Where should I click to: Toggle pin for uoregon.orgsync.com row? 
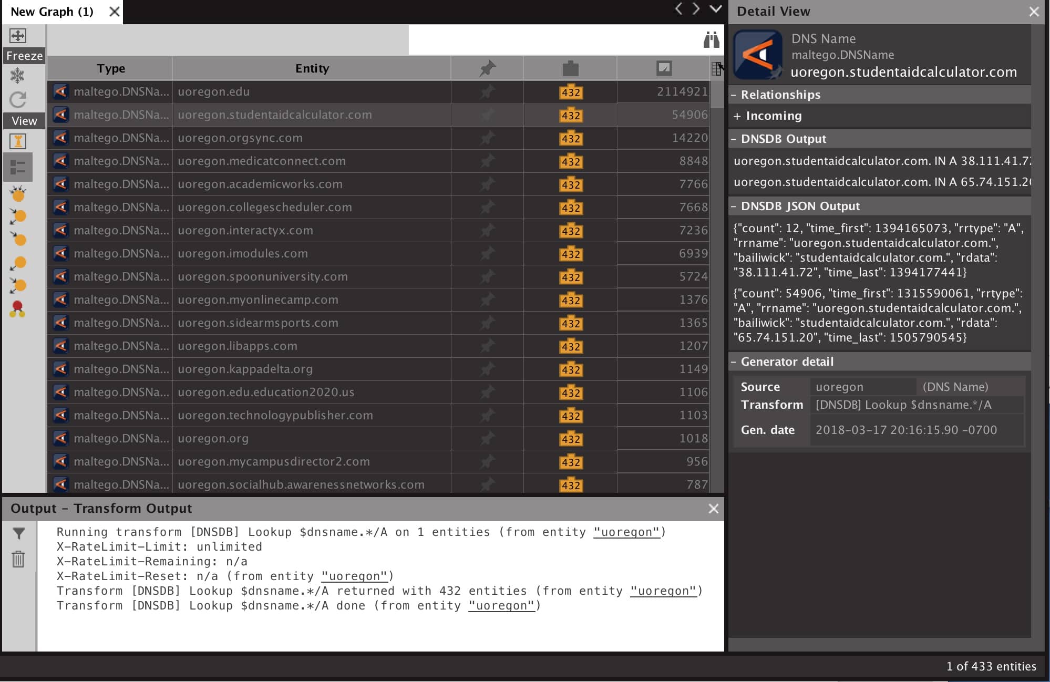click(487, 138)
